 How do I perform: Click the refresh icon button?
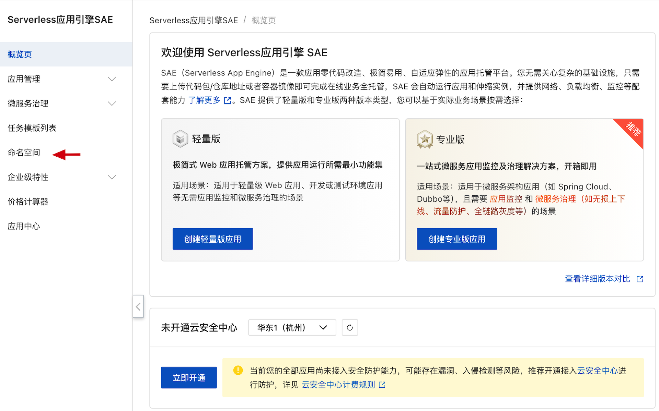350,327
